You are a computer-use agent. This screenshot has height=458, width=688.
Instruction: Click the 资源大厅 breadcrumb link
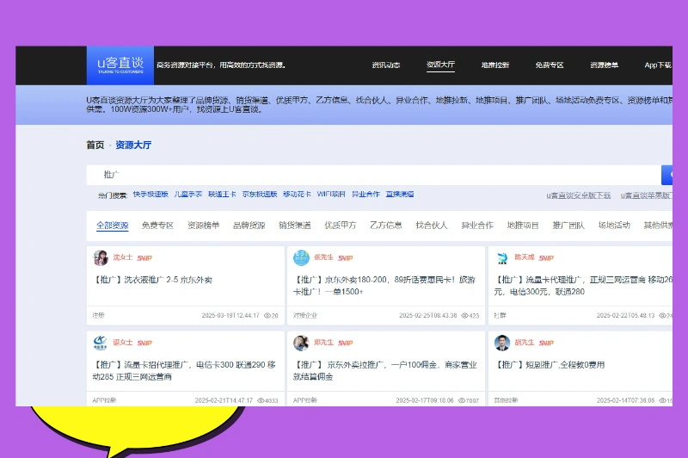tap(133, 145)
